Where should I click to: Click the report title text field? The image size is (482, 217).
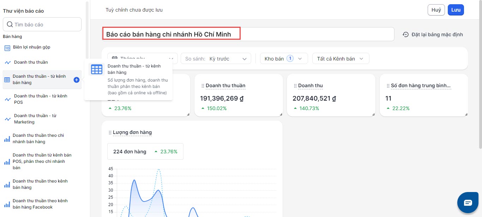[x=247, y=34]
